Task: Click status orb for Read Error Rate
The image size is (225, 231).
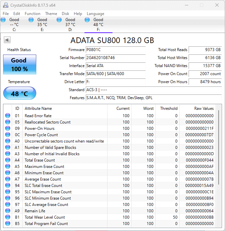Action: (8, 115)
